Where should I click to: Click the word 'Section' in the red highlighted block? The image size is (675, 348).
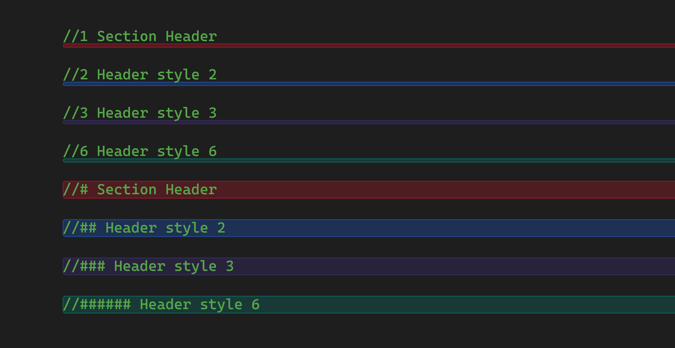click(x=127, y=190)
